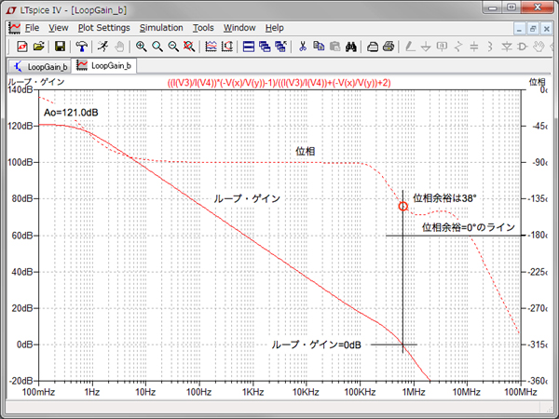Viewport: 559px width, 419px height.
Task: Click the Save file icon
Action: [x=60, y=46]
